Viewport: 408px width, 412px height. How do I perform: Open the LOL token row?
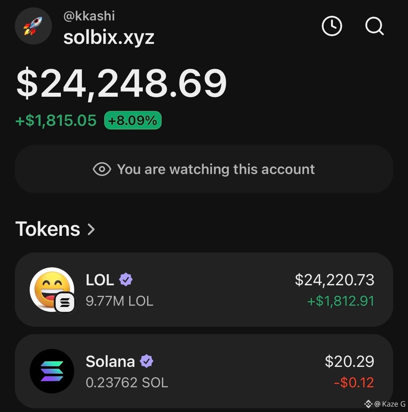204,290
